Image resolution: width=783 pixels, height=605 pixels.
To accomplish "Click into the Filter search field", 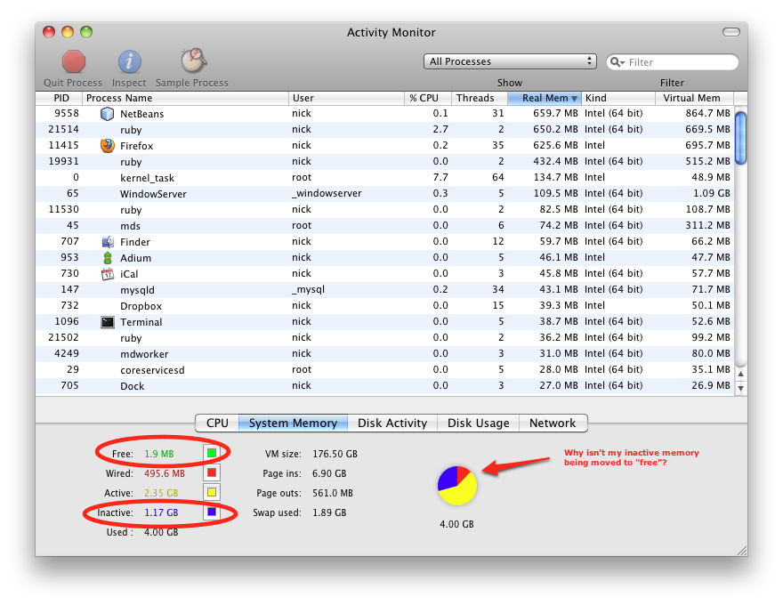I will point(672,62).
